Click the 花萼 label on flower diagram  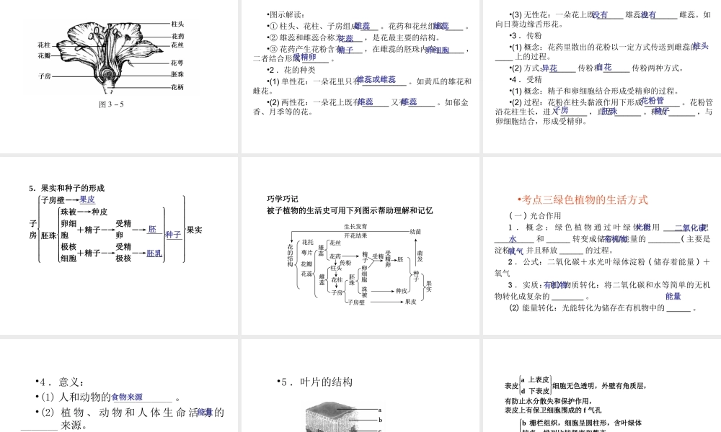click(177, 63)
